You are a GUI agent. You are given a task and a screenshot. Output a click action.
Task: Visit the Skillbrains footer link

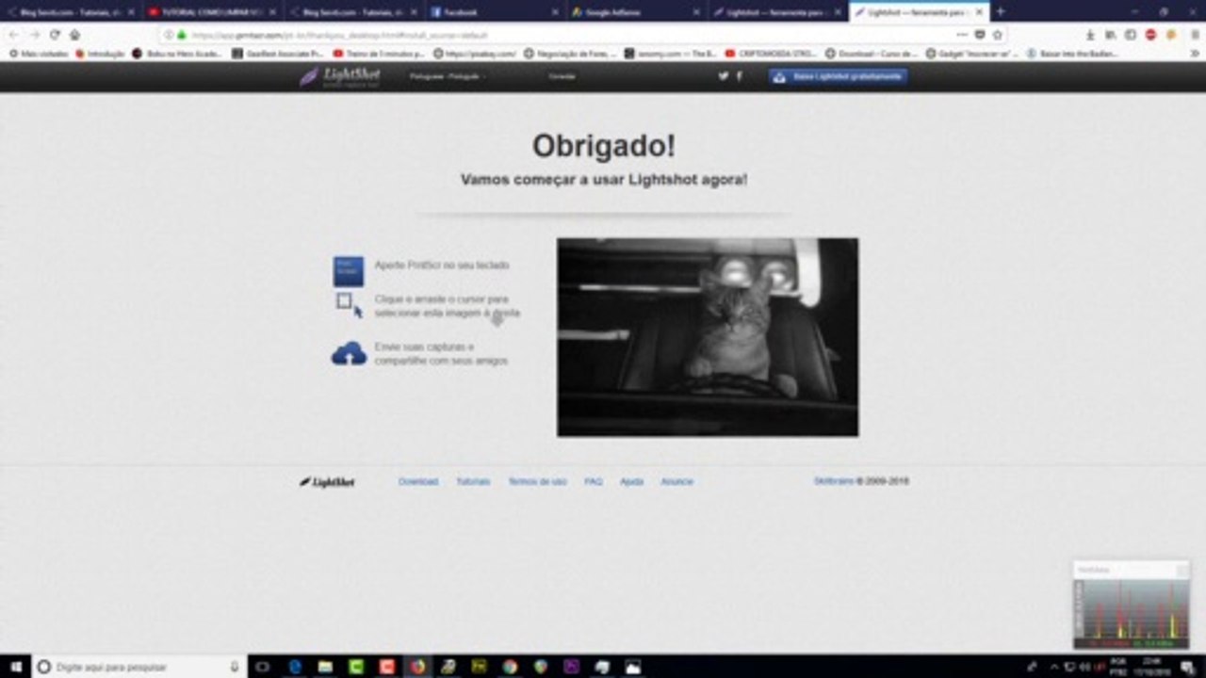[x=834, y=481]
